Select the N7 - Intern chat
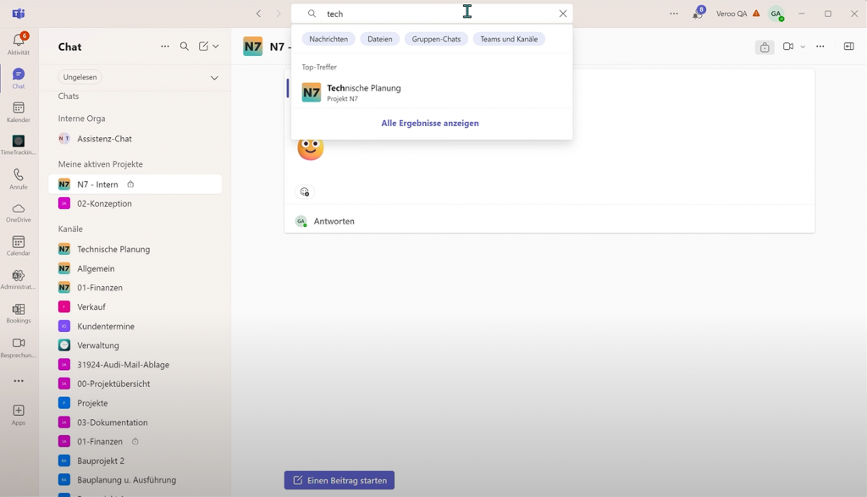Viewport: 867px width, 497px height. coord(135,184)
